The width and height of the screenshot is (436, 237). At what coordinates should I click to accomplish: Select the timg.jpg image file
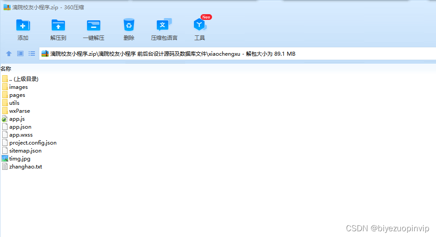pos(16,159)
